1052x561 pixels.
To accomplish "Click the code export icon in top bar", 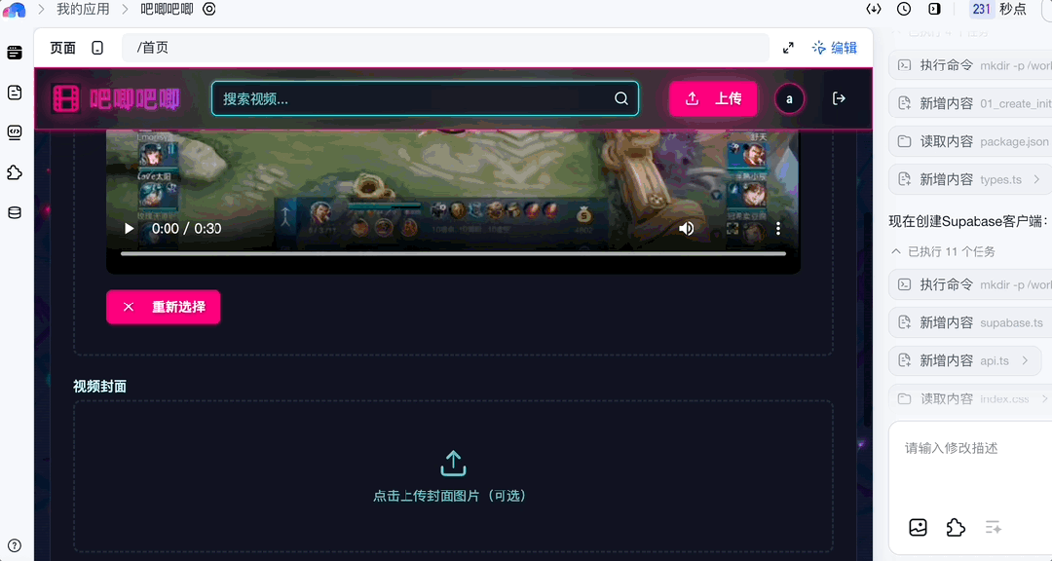I will click(874, 9).
